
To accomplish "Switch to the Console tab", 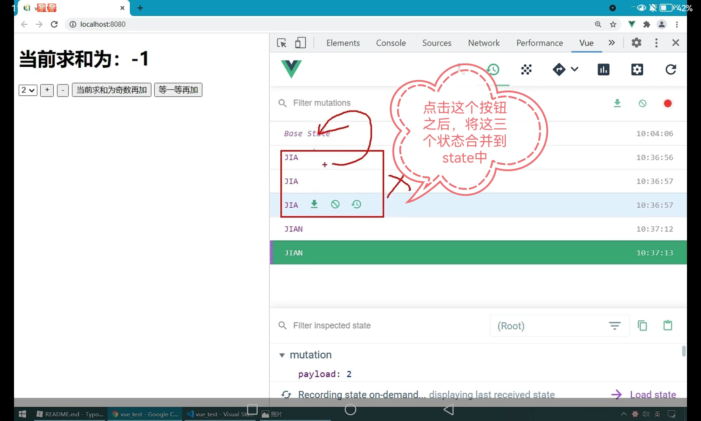I will (x=390, y=43).
